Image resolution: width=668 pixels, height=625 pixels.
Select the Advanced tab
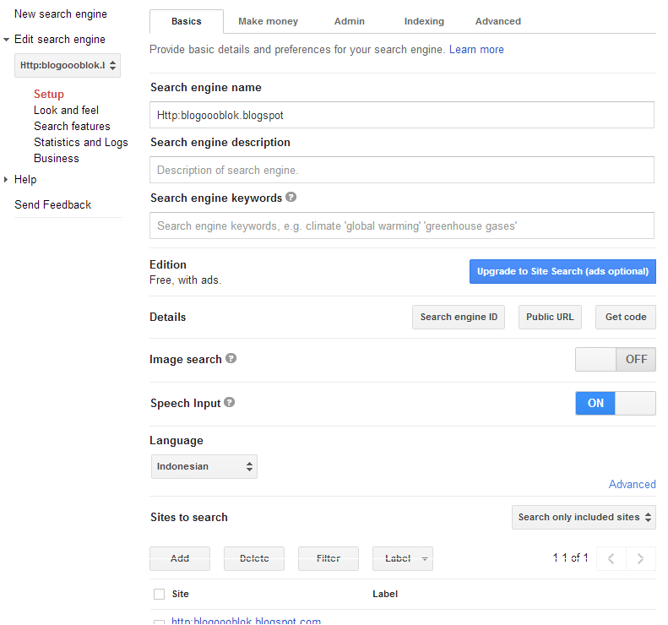[498, 21]
